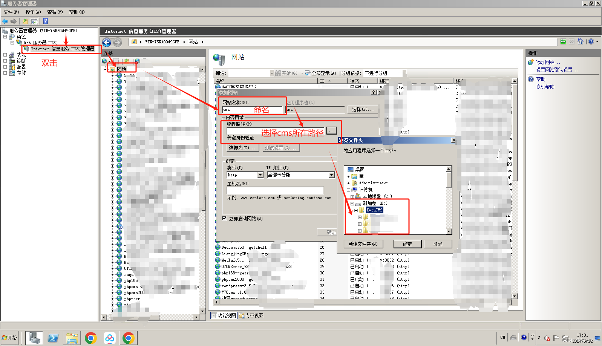Collapse the Roles node in Server Manager tree

(x=5, y=37)
